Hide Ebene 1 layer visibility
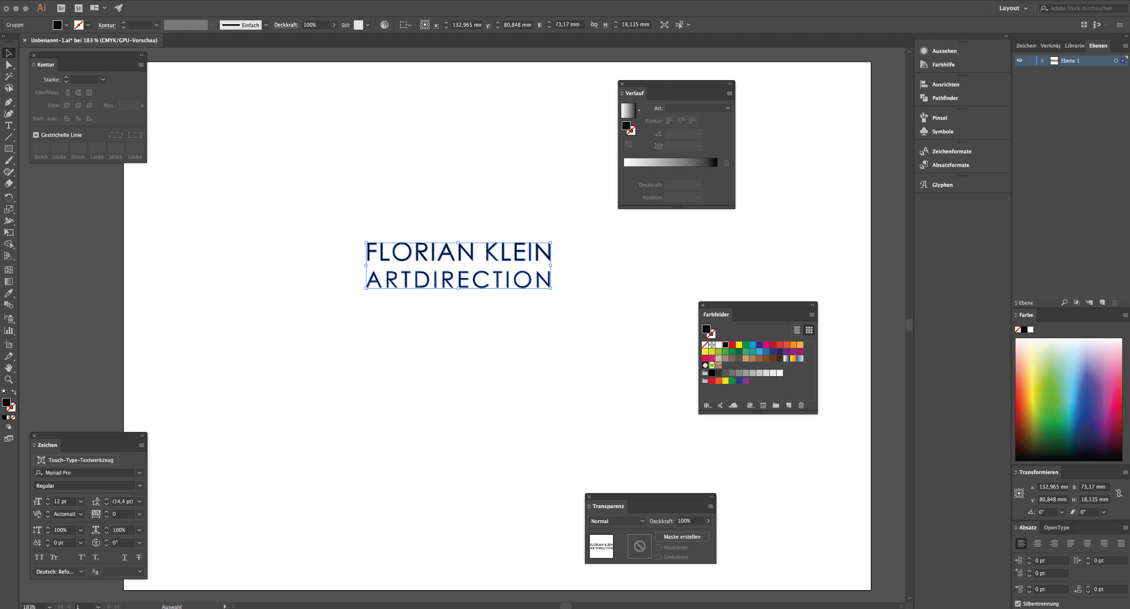This screenshot has width=1130, height=609. coord(1019,61)
